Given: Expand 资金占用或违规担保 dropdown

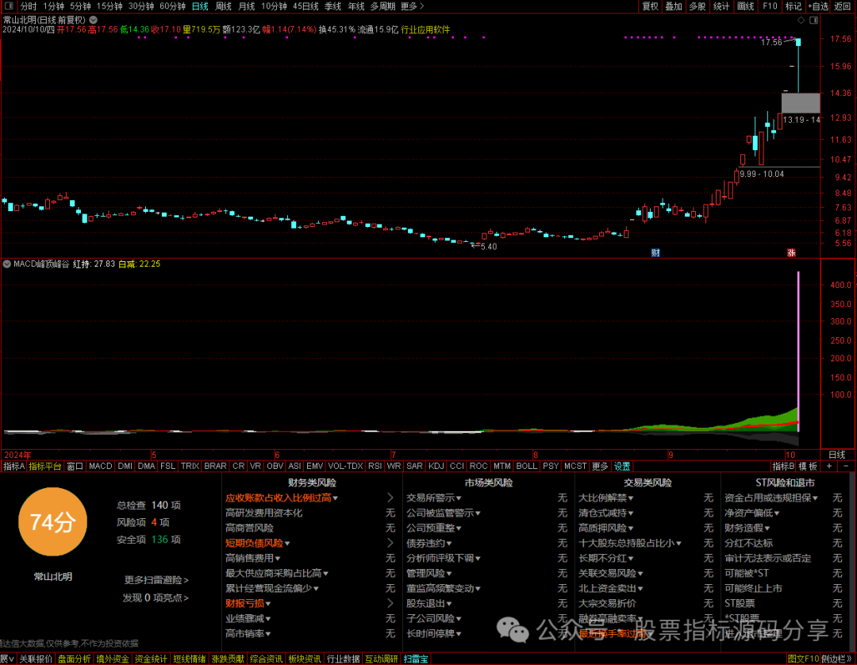Looking at the screenshot, I should tap(814, 498).
